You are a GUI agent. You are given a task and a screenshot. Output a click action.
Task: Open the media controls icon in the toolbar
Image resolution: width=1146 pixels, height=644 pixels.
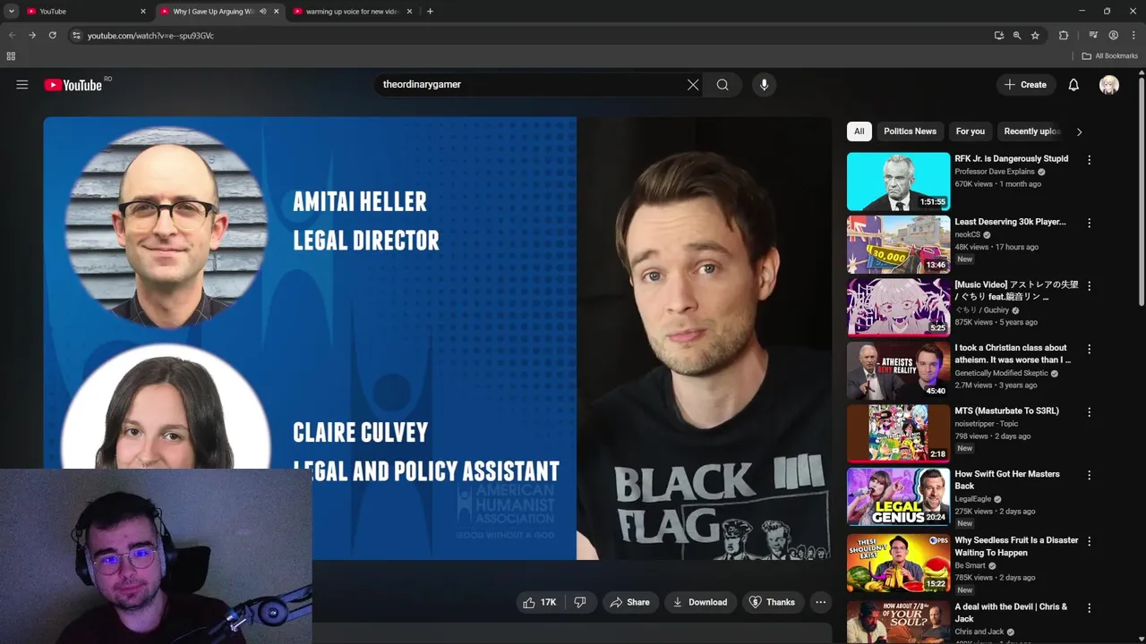pyautogui.click(x=1093, y=35)
